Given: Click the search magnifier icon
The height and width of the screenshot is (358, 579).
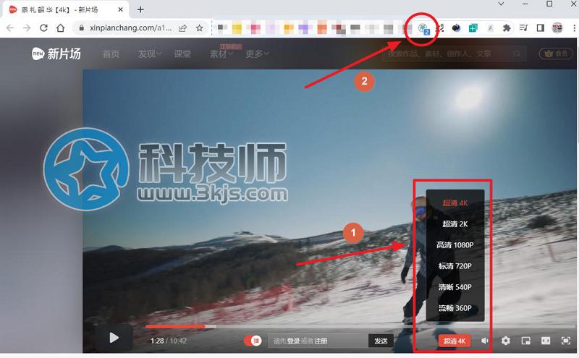Looking at the screenshot, I should coord(517,54).
